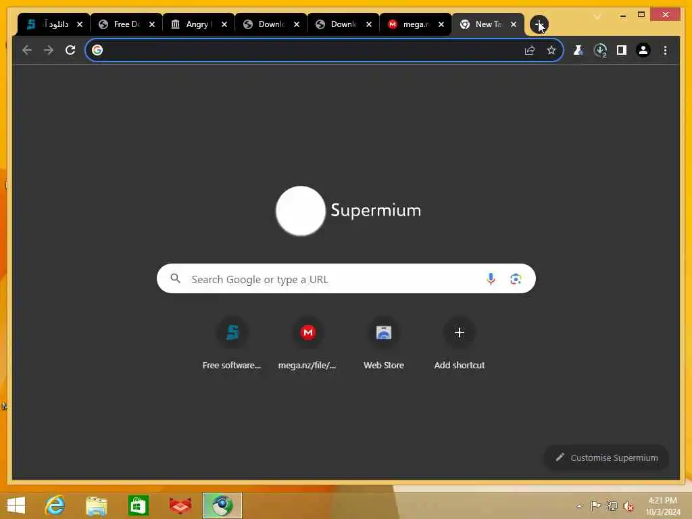
Task: Switch to the Free D tab
Action: [x=126, y=24]
